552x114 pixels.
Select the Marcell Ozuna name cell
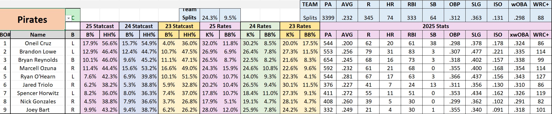coord(38,68)
